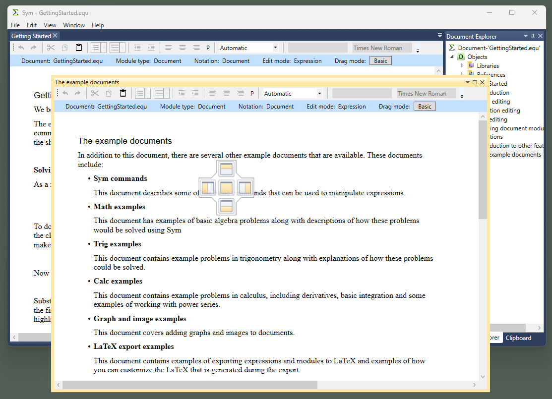Open the File menu
This screenshot has width=552, height=399.
click(15, 25)
